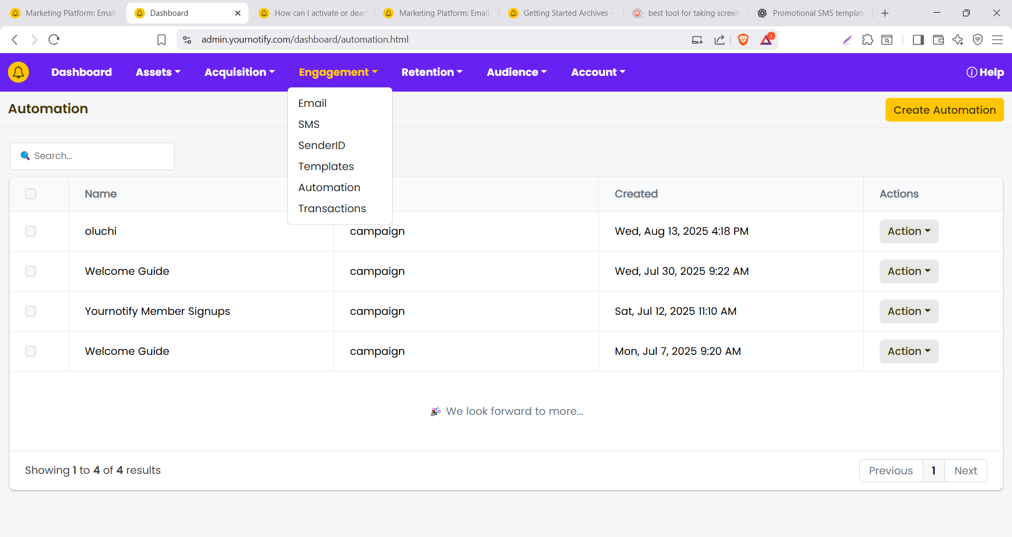Toggle the browser sidebar panel

[918, 39]
